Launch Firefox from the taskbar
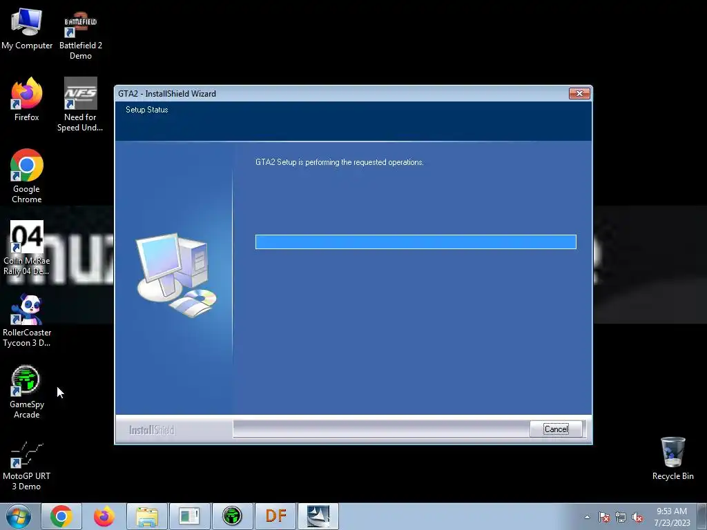Viewport: 707px width, 530px height. pos(104,516)
